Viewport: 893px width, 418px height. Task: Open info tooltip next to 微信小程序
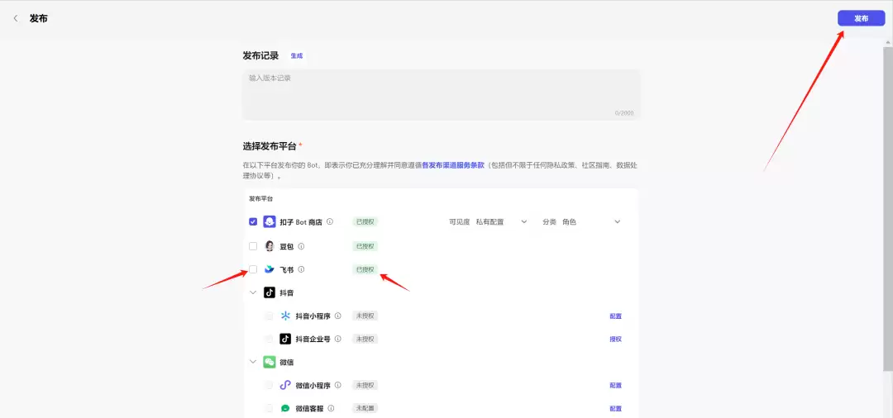(x=337, y=385)
